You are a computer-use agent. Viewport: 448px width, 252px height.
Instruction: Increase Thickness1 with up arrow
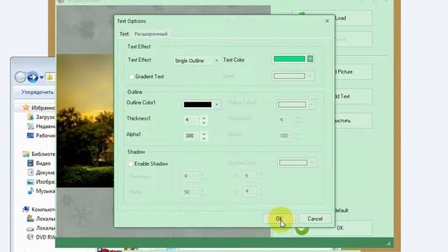[204, 118]
